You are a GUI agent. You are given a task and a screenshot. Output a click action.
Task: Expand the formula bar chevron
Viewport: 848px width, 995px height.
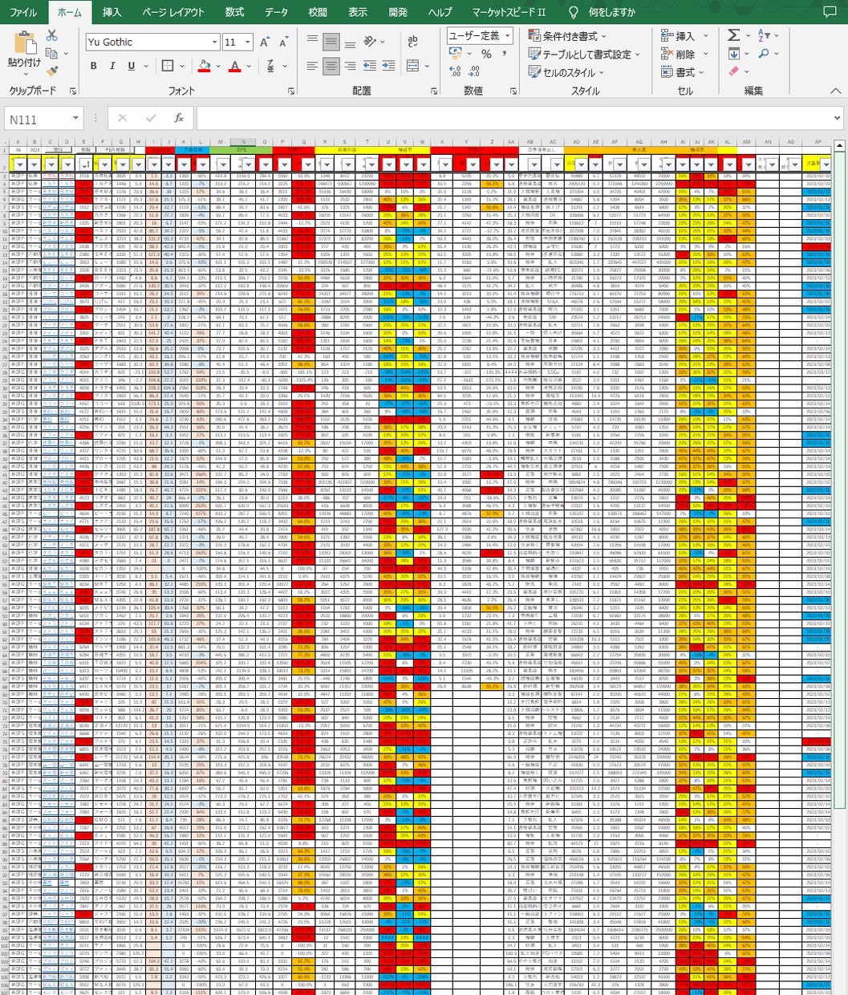(836, 119)
